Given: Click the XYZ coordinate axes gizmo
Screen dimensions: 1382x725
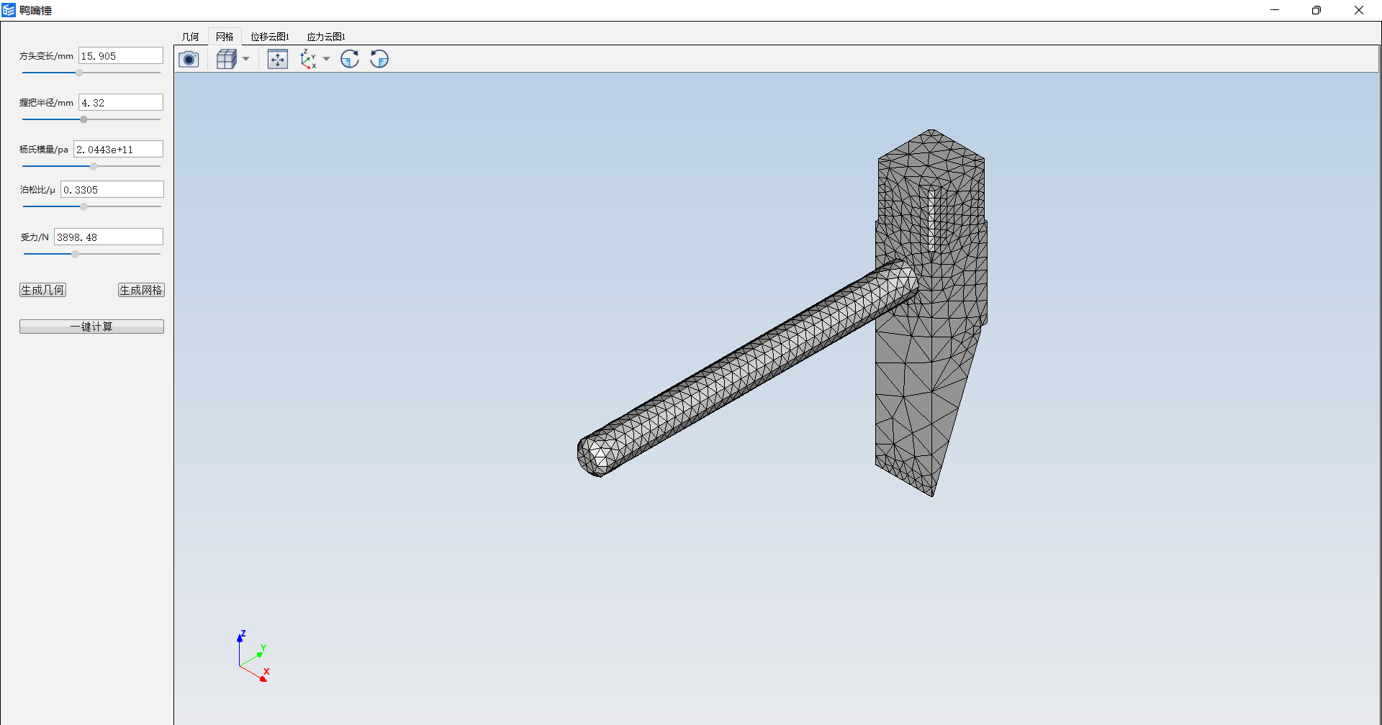Looking at the screenshot, I should pos(253,656).
